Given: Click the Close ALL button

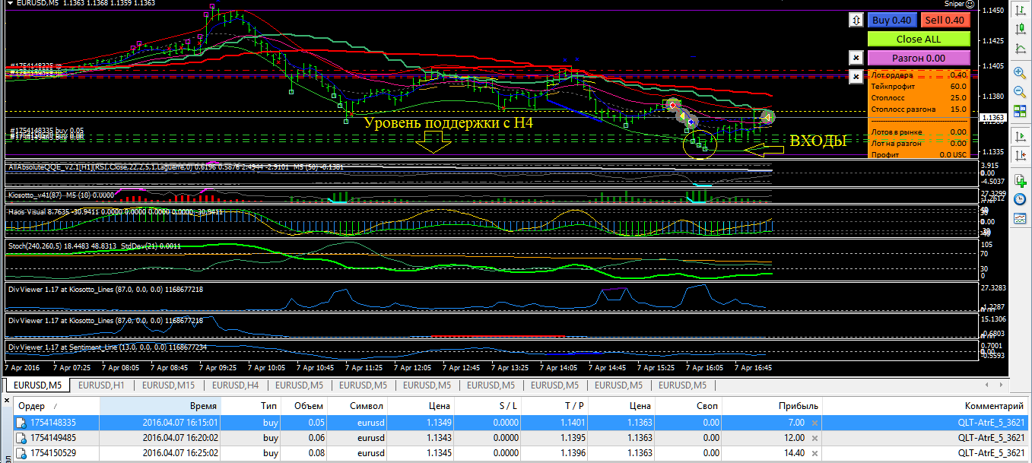Looking at the screenshot, I should coord(919,39).
